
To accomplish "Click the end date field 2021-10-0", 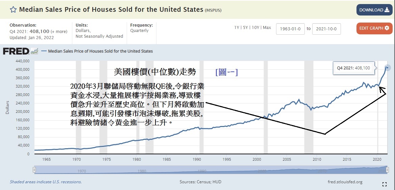I will (326, 29).
